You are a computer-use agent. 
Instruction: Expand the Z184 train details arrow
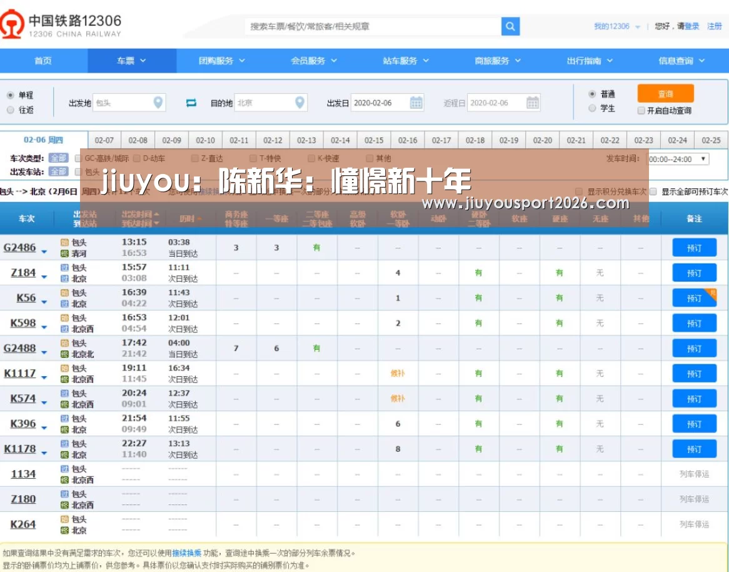click(44, 277)
